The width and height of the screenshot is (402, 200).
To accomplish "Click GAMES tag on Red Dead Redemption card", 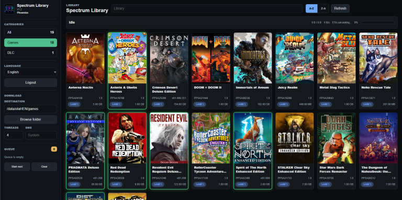I will [116, 184].
